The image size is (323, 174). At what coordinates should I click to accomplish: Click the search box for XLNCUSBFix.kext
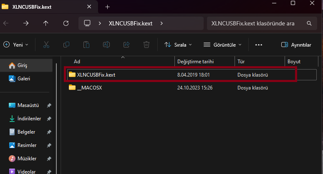pos(262,23)
